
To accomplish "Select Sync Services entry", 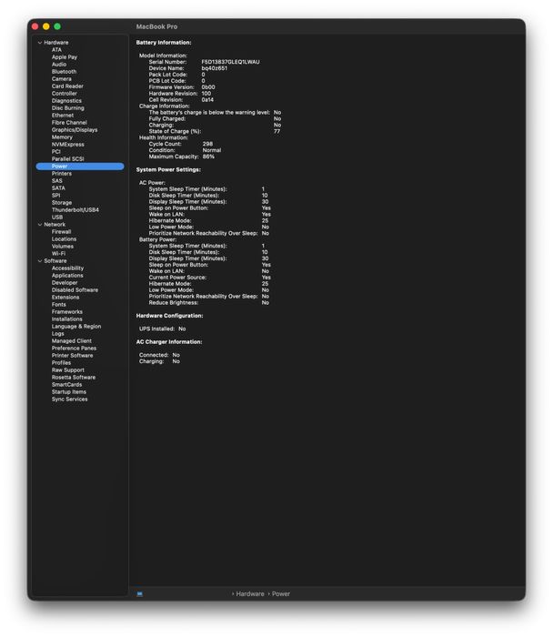I will (x=69, y=399).
